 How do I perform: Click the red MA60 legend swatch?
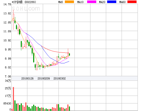(x=132, y=2)
